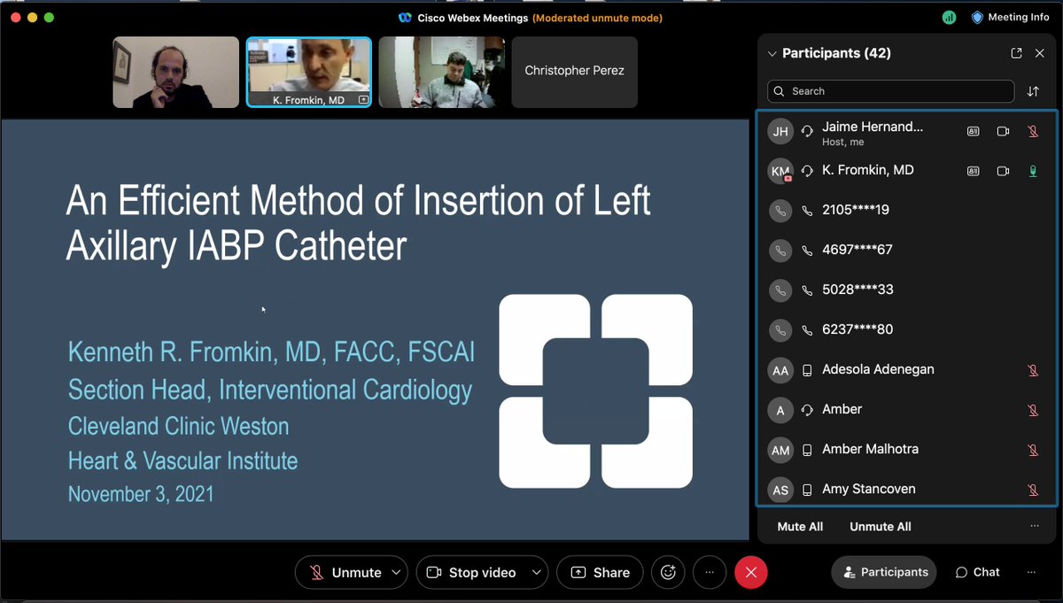This screenshot has width=1063, height=603.
Task: Click in the participant Search field
Action: (890, 91)
